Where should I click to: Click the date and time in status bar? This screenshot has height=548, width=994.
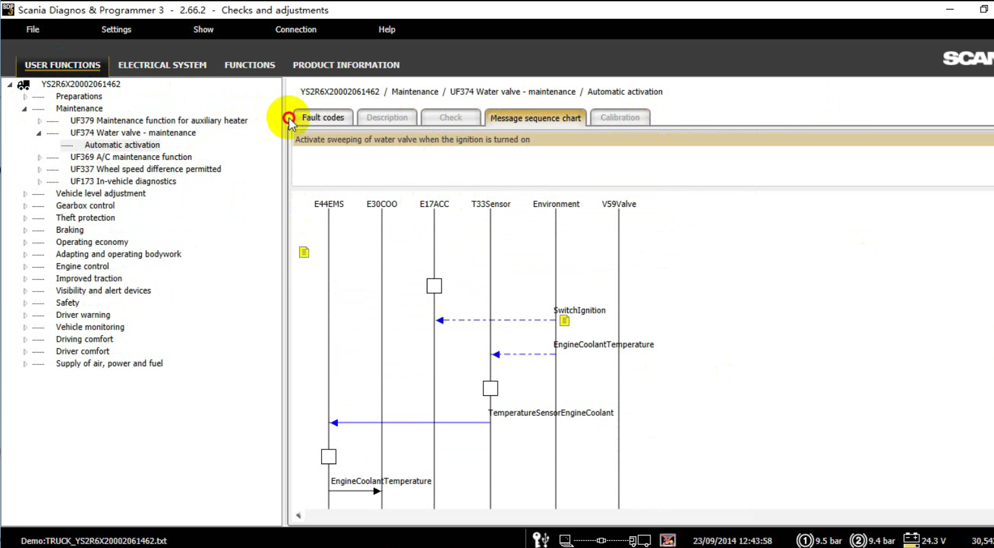tap(732, 541)
